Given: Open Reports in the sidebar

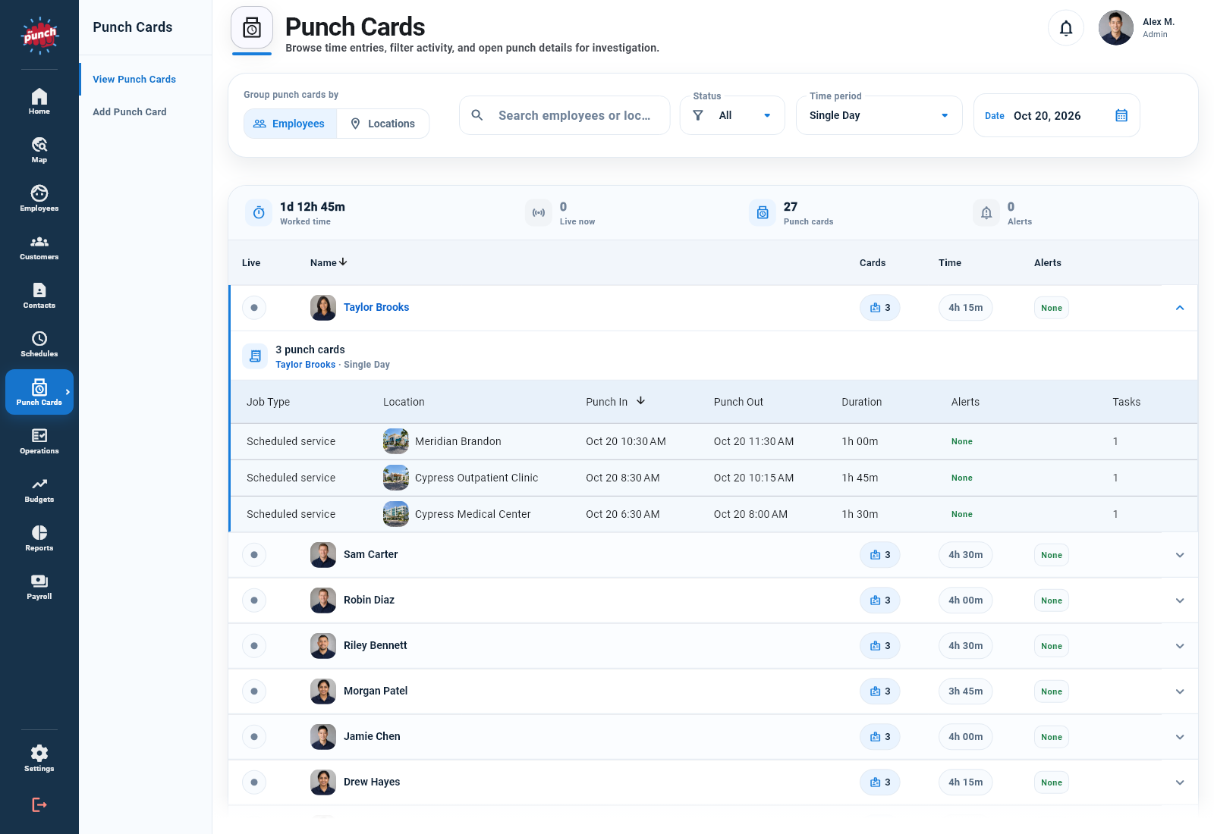Looking at the screenshot, I should tap(39, 538).
